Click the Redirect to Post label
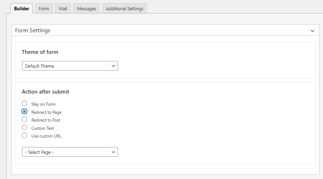The image size is (323, 179). [x=46, y=120]
